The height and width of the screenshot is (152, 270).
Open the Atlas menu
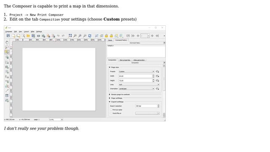(32, 32)
